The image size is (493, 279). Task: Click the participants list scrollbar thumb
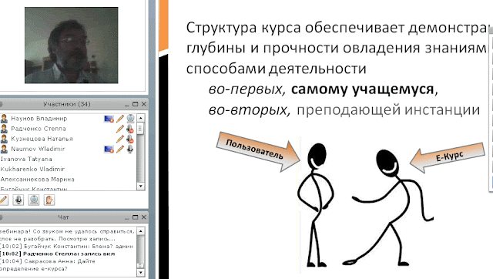140,129
